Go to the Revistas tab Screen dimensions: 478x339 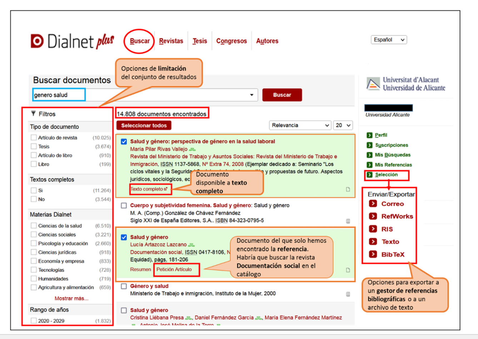pos(171,41)
